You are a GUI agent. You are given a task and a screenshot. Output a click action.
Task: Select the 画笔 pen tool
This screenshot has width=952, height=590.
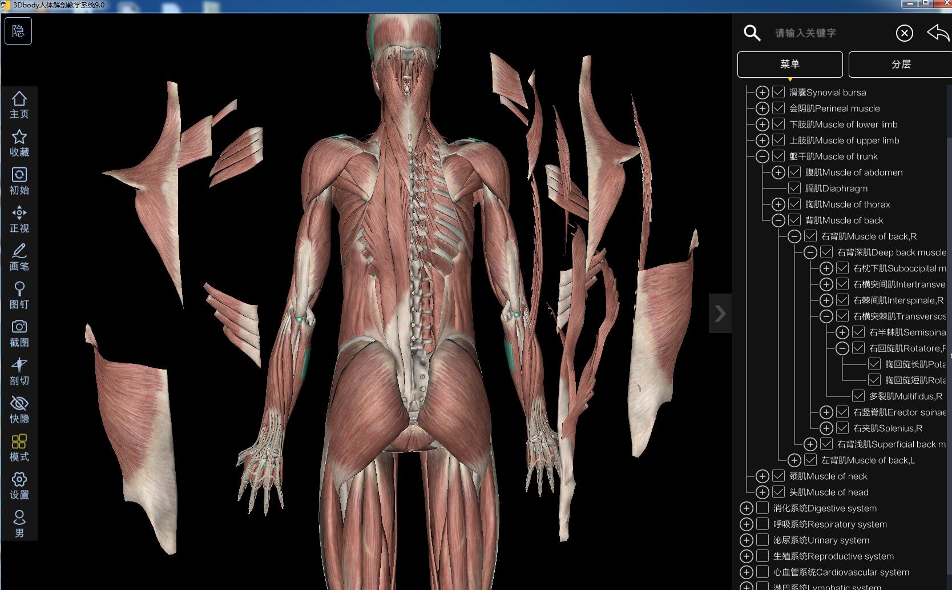coord(19,257)
